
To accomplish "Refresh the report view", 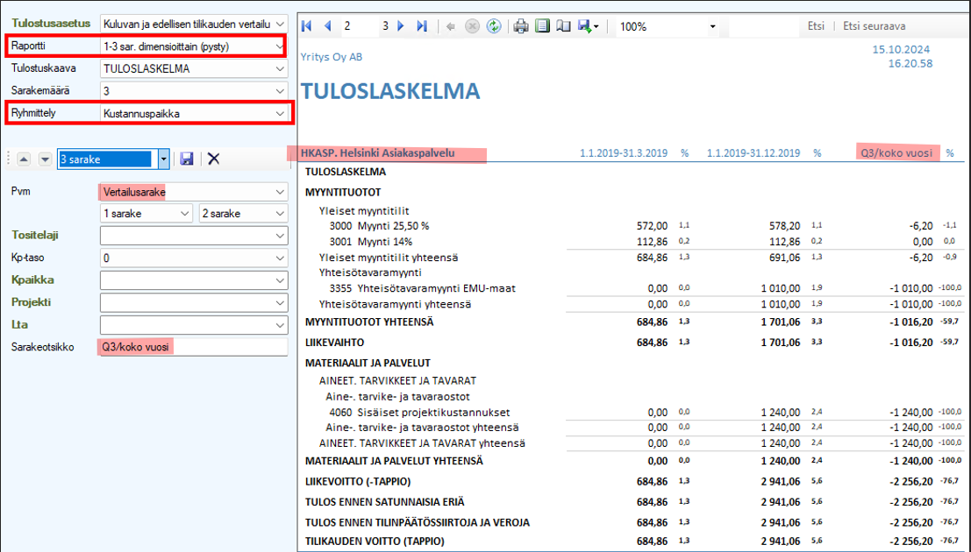I will point(494,26).
